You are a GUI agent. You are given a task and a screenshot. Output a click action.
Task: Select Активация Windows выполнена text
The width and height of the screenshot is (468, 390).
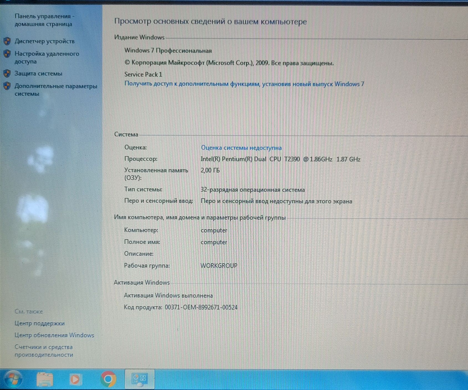[x=168, y=296]
